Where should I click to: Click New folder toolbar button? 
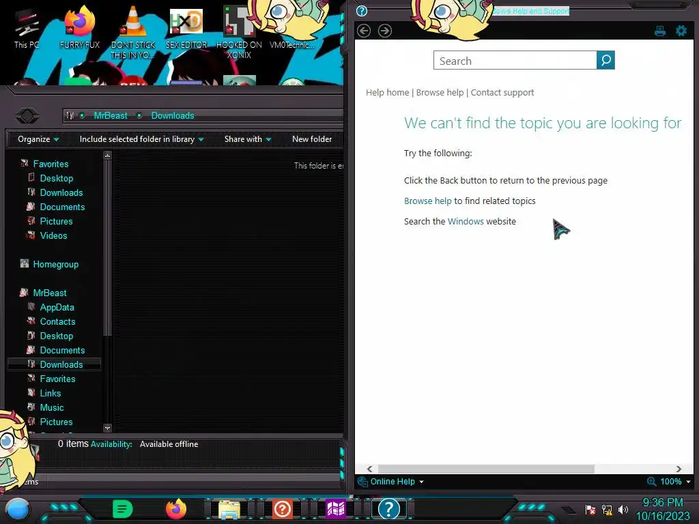[x=312, y=139]
